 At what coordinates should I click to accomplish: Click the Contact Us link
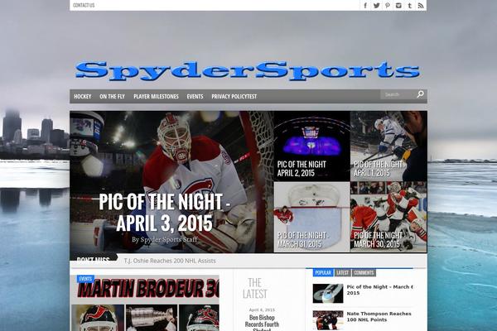coord(84,5)
